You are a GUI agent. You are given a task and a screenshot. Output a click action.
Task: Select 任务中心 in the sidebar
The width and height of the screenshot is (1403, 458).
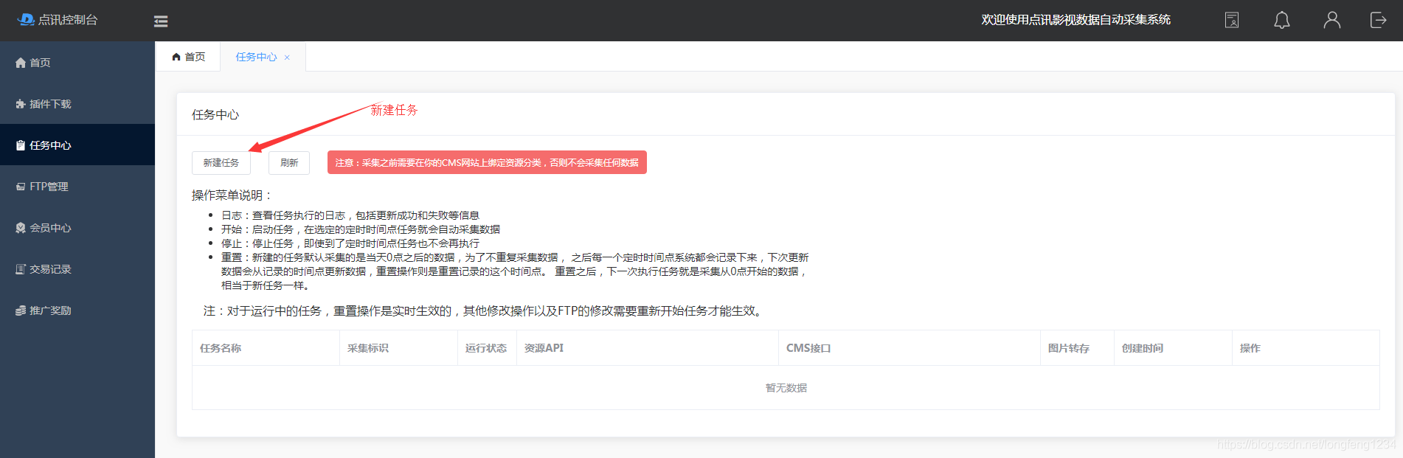point(49,145)
